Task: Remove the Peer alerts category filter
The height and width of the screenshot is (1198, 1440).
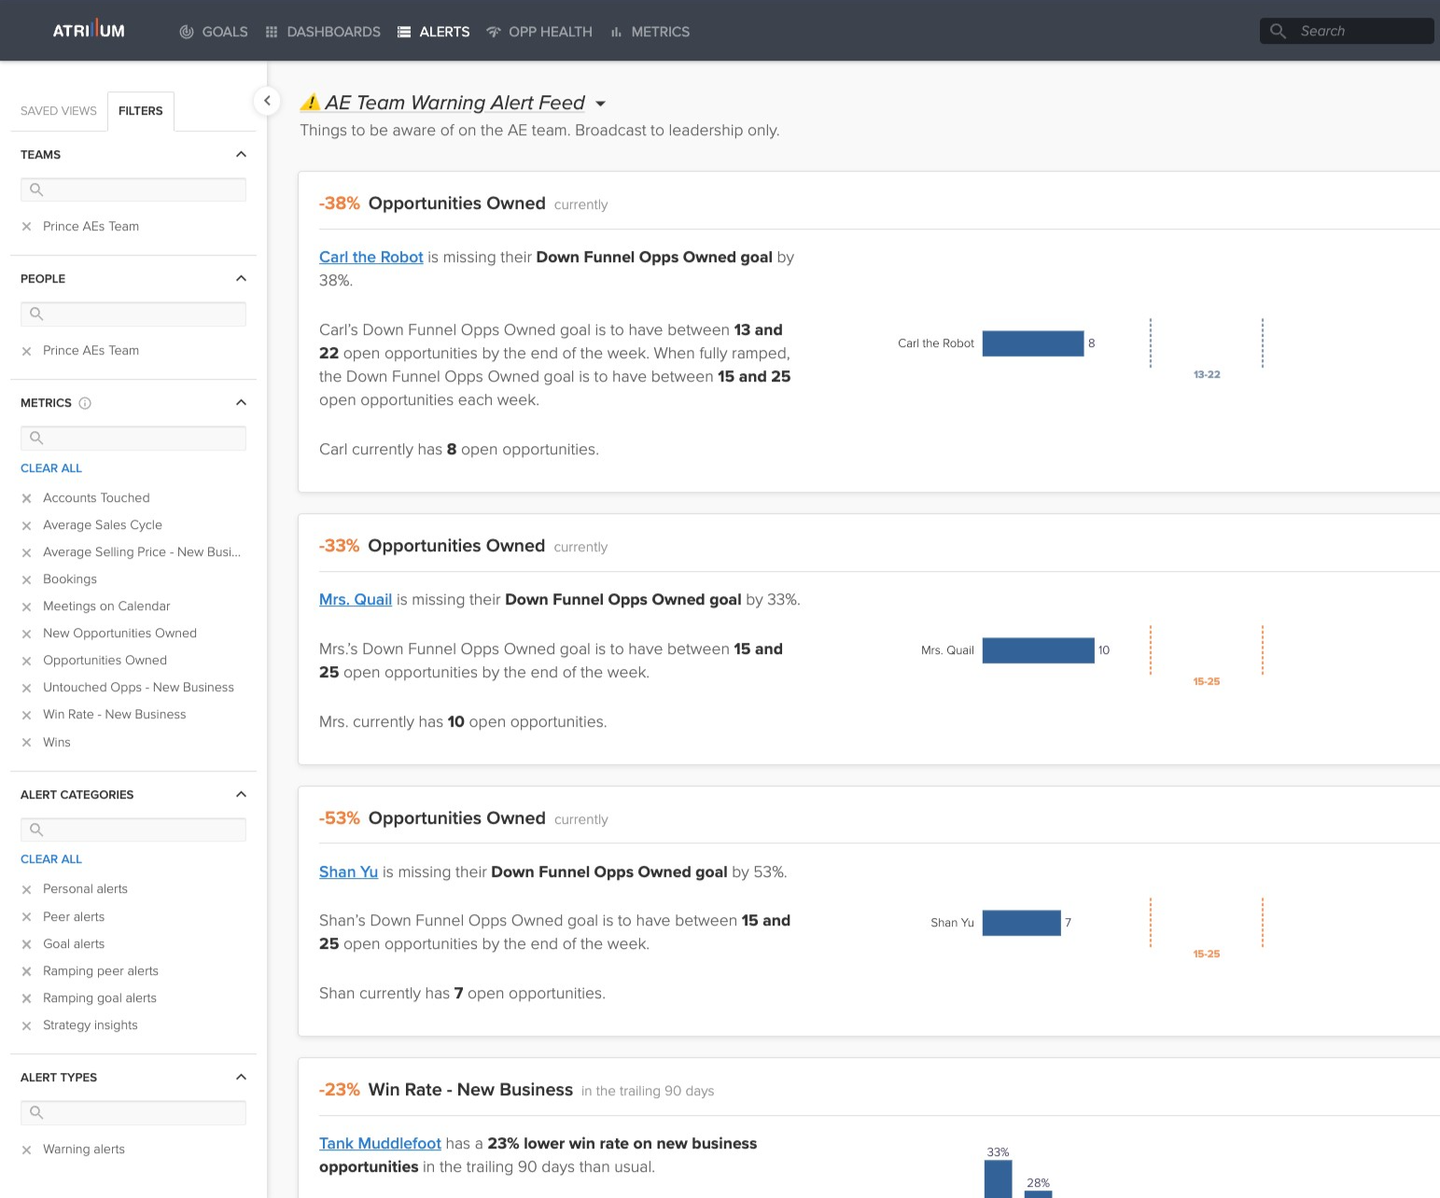Action: coord(26,917)
